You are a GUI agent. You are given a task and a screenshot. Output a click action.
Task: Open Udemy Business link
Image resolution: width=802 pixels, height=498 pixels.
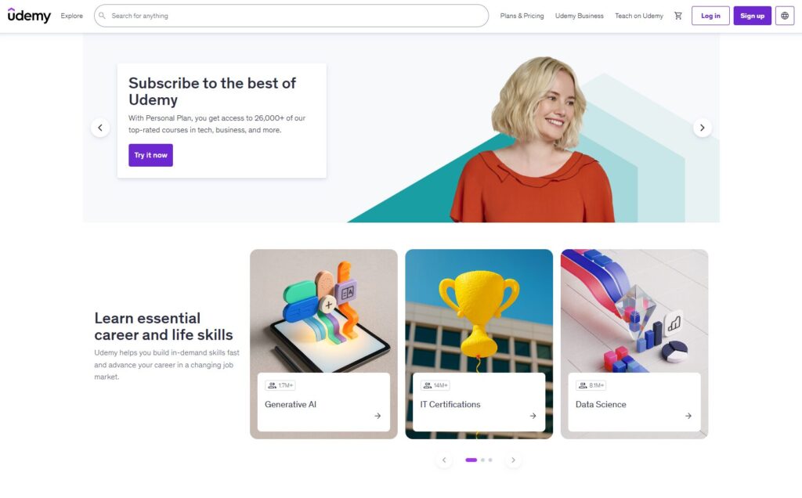pos(579,16)
